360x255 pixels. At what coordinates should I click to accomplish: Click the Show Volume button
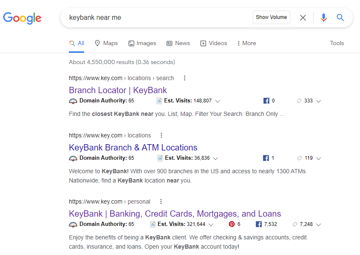[271, 17]
